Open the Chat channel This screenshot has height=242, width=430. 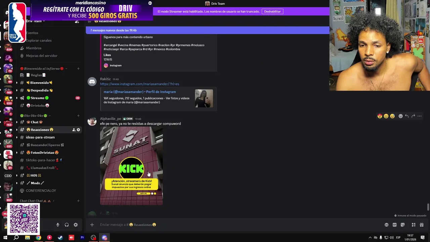[50, 122]
